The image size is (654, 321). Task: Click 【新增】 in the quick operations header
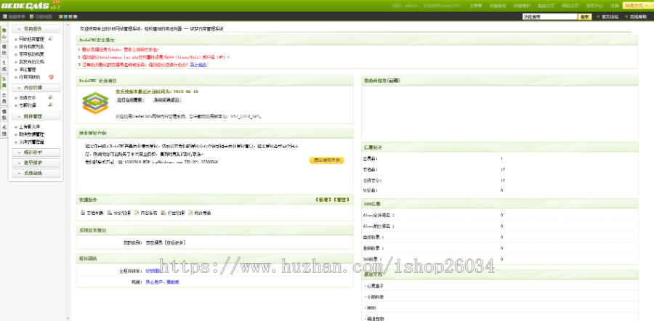point(323,200)
